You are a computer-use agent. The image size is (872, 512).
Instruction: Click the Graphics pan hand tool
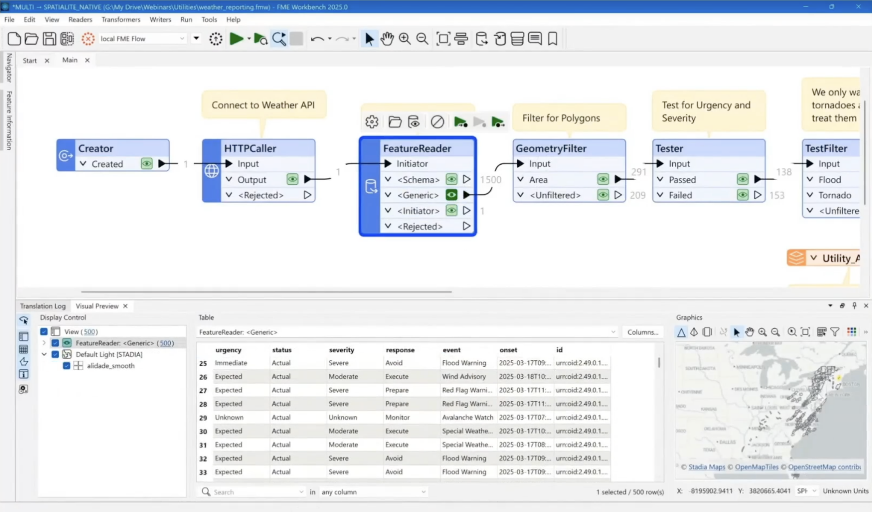(x=749, y=332)
